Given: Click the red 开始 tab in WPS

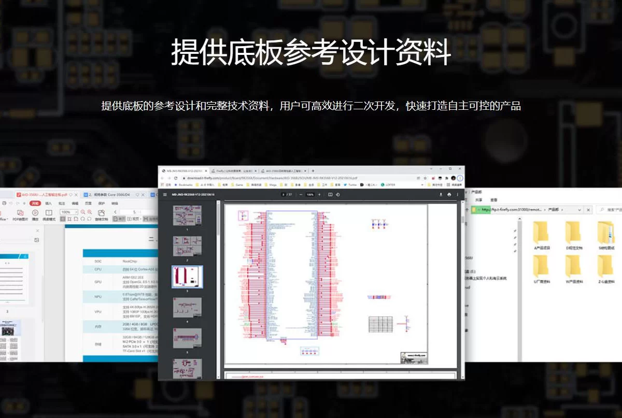Looking at the screenshot, I should 35,204.
